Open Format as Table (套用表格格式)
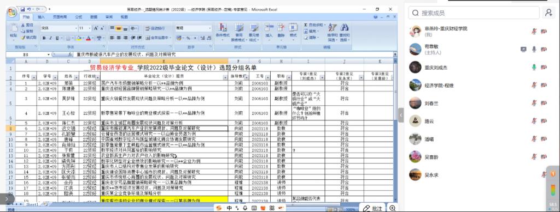The image size is (560, 212). point(238,32)
